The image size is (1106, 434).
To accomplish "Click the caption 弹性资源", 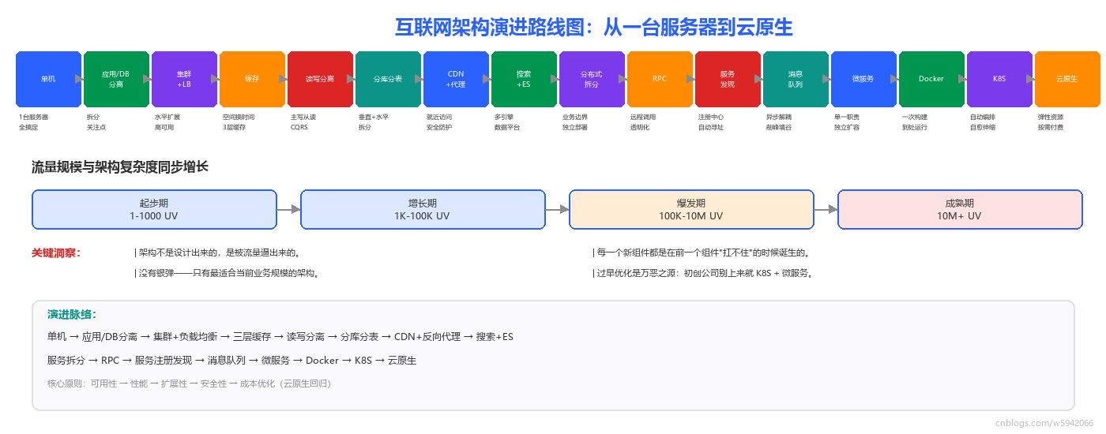I will tap(1051, 117).
